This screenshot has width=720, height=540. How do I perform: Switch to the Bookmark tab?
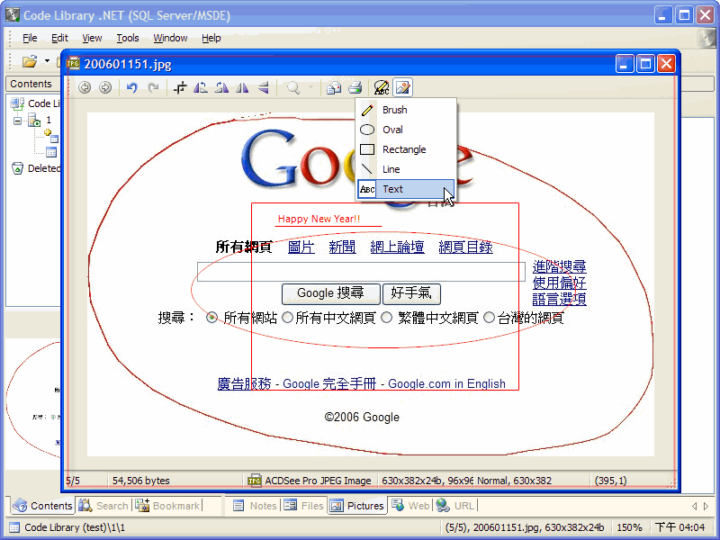point(167,506)
